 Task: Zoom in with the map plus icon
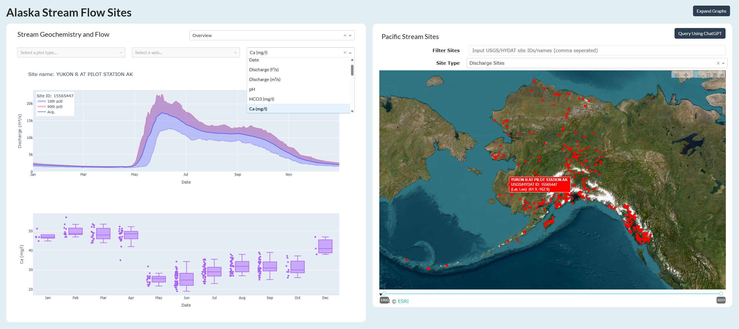pos(708,75)
